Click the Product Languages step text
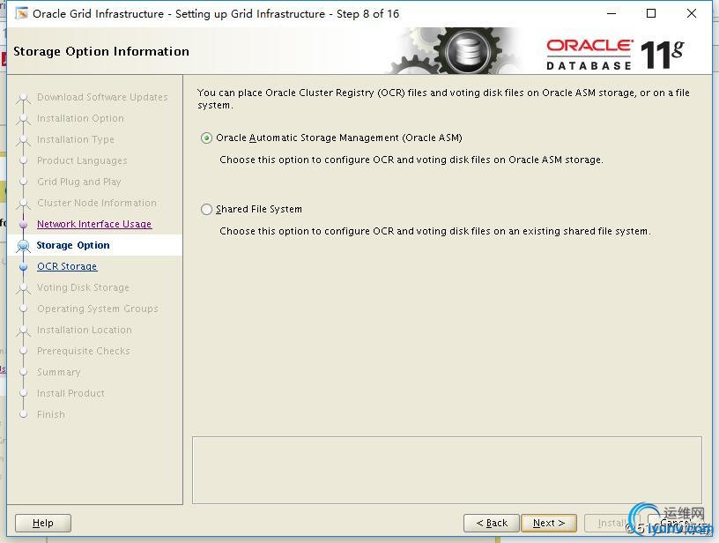719x543 pixels. pos(82,160)
